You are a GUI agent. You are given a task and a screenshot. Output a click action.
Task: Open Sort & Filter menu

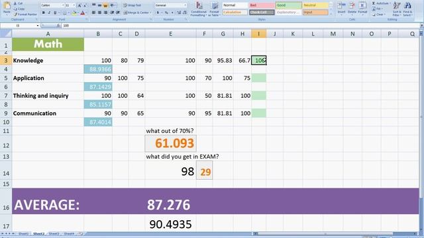coord(397,9)
